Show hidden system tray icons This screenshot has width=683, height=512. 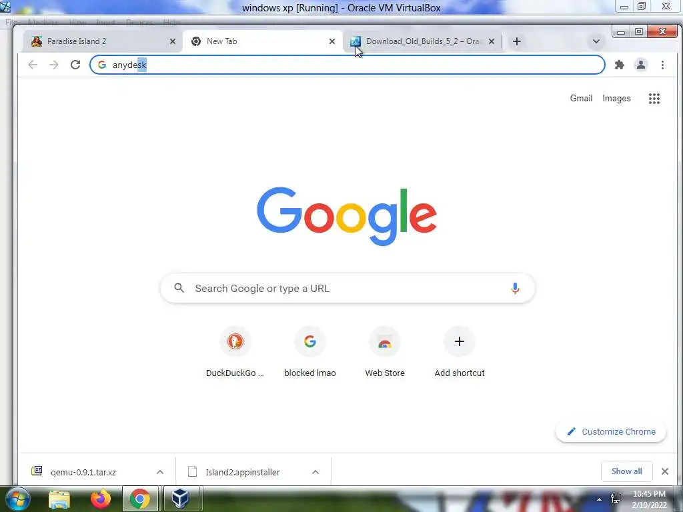click(x=600, y=499)
